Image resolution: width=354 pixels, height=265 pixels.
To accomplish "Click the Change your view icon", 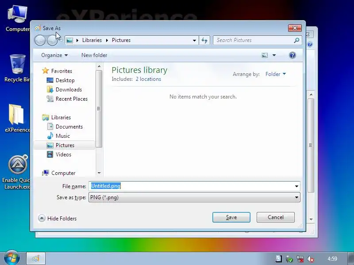I will pyautogui.click(x=265, y=55).
